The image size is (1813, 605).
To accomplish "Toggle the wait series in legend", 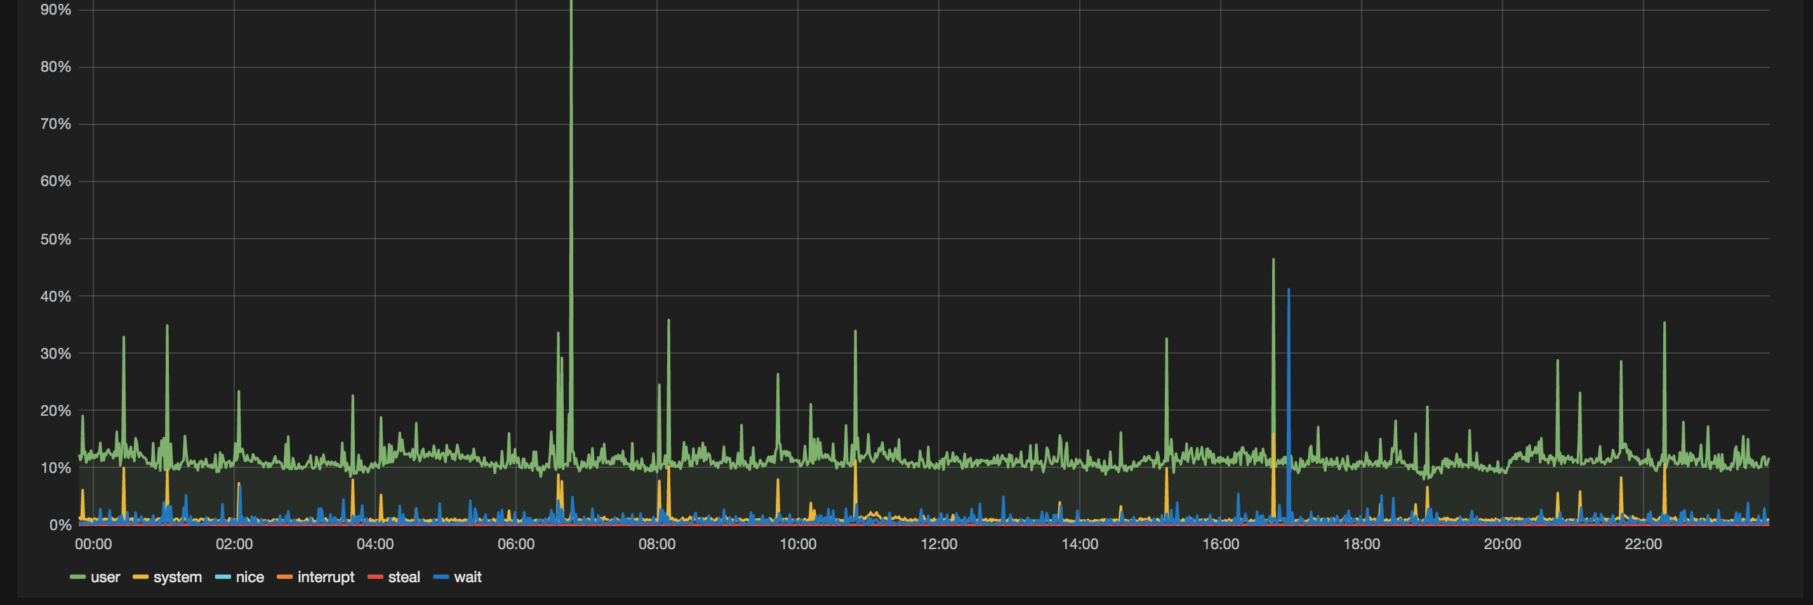I will 468,578.
